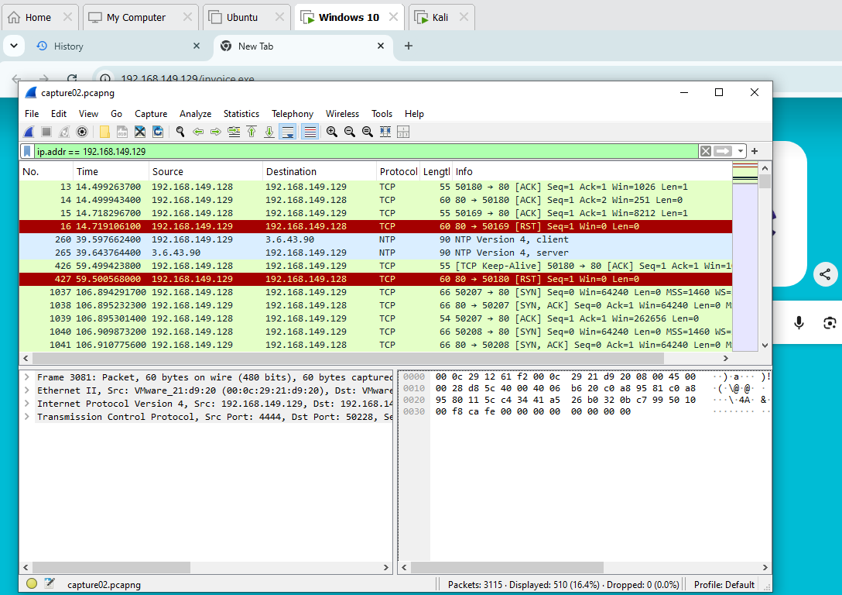Edit capture file properties icon in status bar

coord(50,583)
